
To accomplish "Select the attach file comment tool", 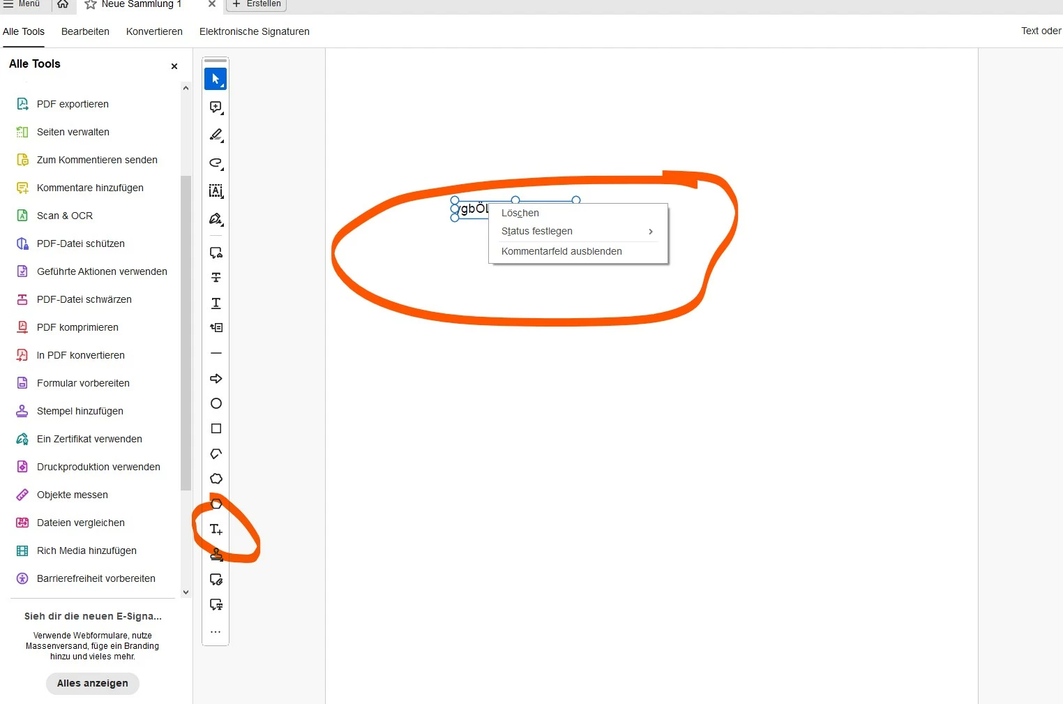I will click(216, 579).
